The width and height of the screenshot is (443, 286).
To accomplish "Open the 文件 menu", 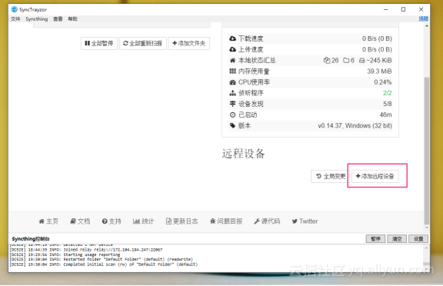I will coord(15,19).
